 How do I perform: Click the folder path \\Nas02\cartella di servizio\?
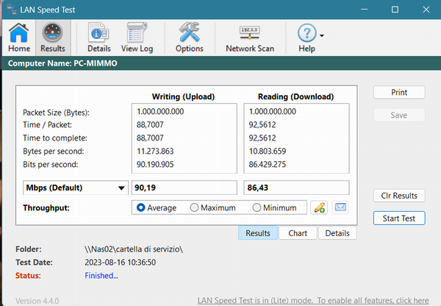tap(134, 249)
